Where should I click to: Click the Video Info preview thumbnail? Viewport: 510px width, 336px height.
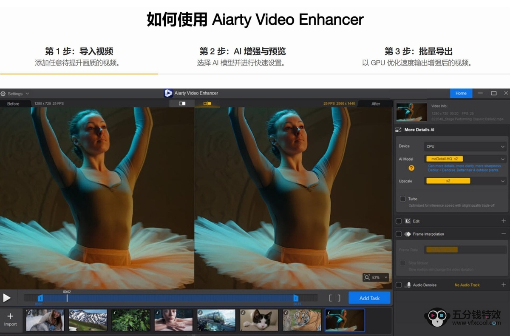(x=411, y=112)
